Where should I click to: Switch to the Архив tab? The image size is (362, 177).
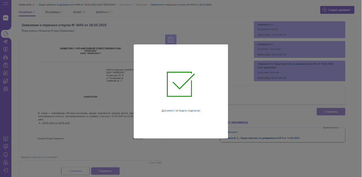(x=79, y=12)
